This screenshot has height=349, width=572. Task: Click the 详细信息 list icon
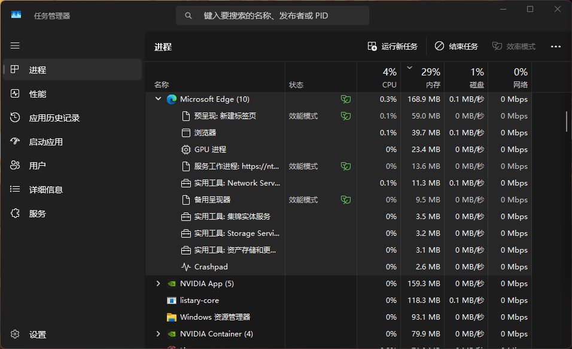point(15,189)
